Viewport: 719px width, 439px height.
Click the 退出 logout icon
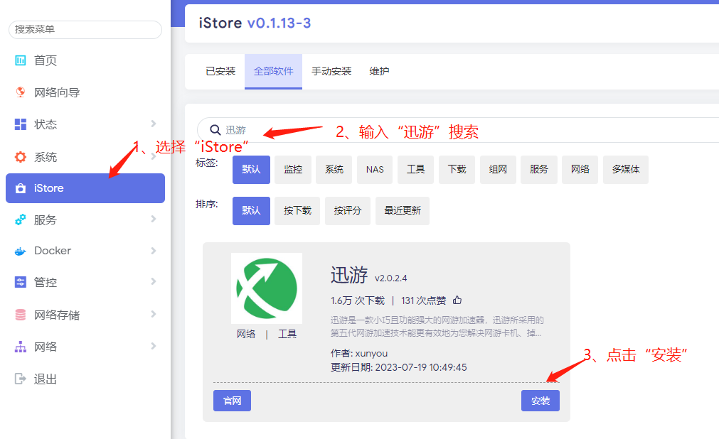[x=21, y=379]
